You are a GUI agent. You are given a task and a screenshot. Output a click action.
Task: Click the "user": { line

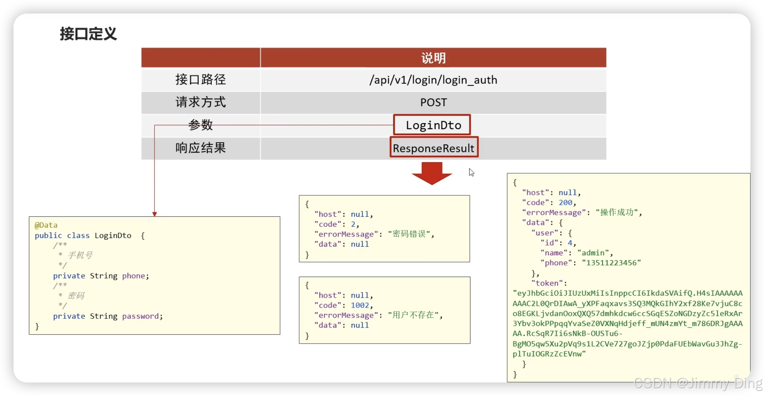click(551, 233)
